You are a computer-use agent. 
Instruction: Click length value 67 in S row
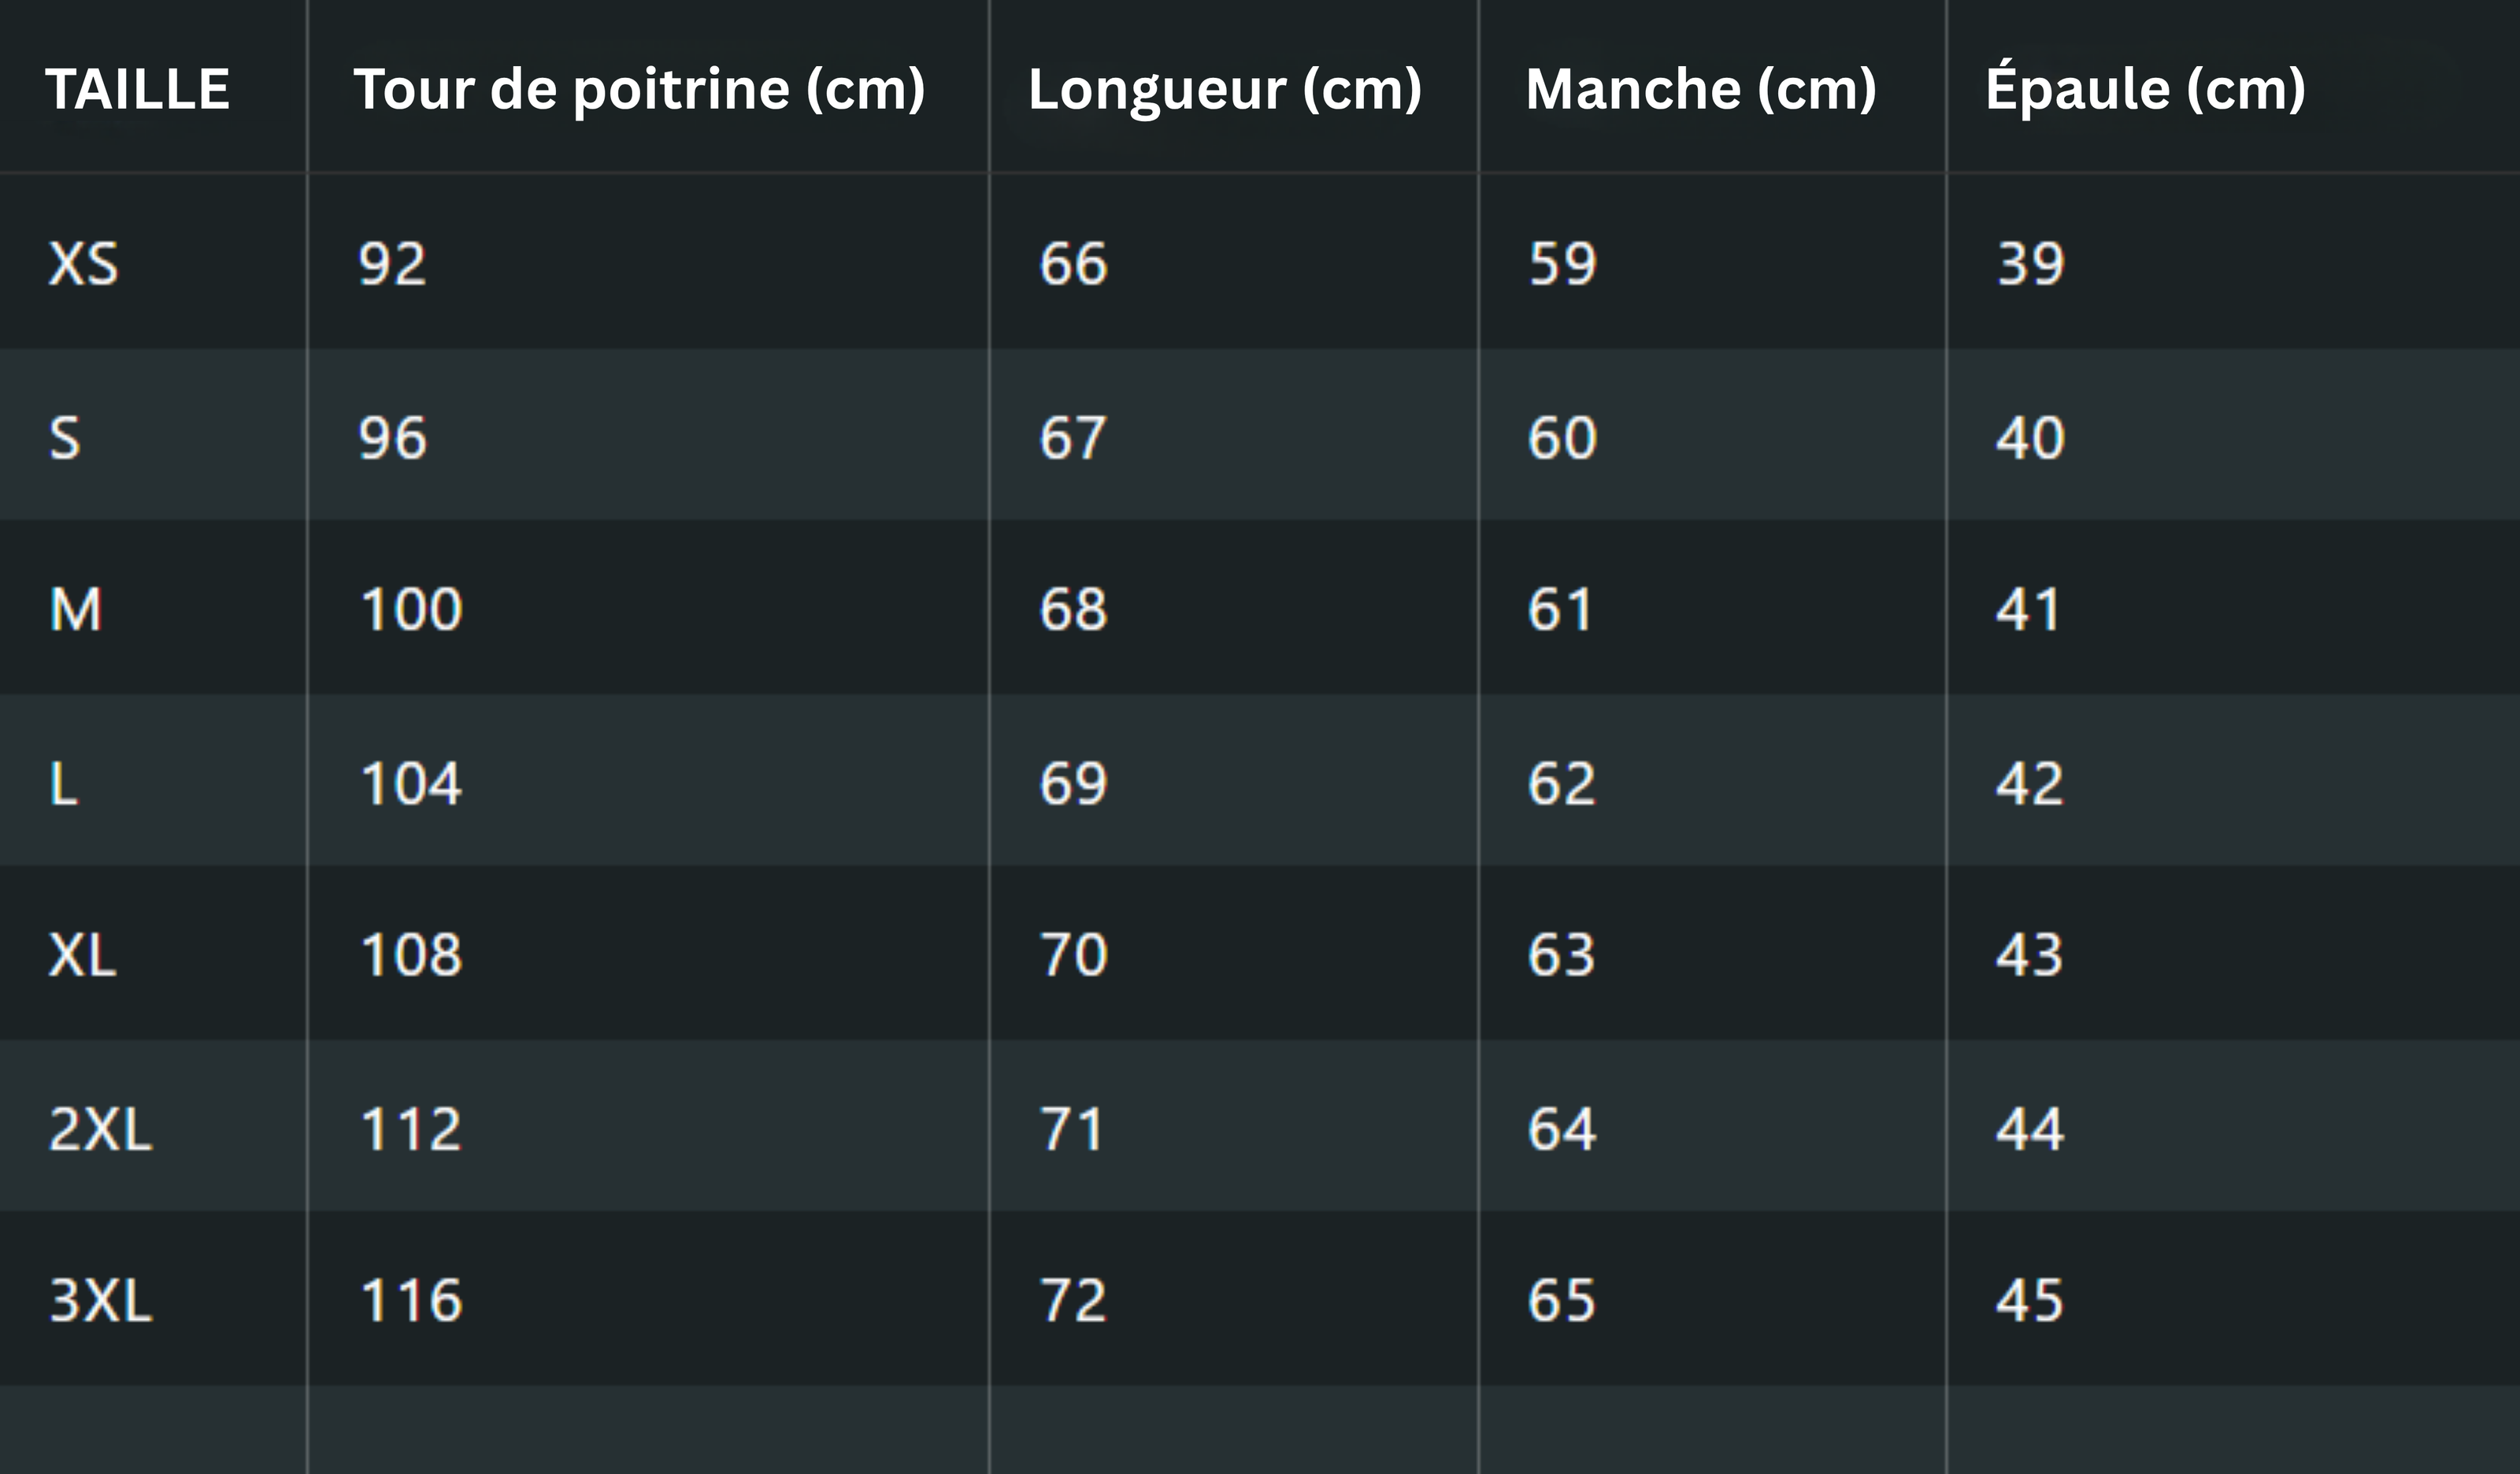point(1073,438)
